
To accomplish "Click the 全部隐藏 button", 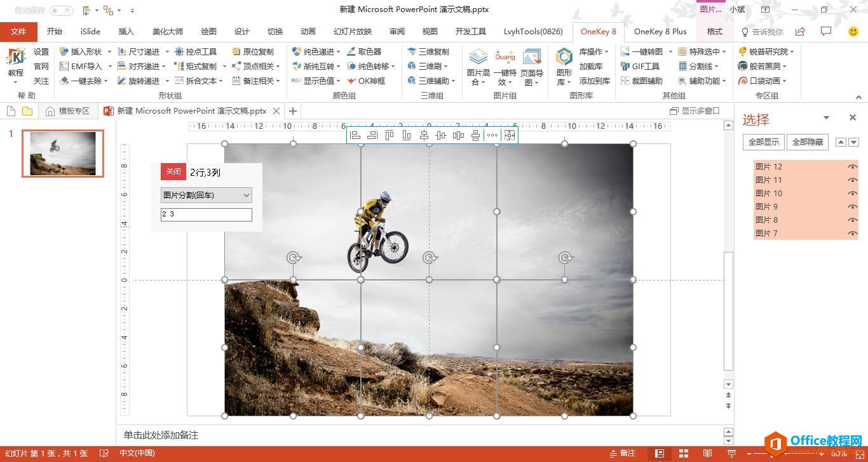I will (x=808, y=142).
